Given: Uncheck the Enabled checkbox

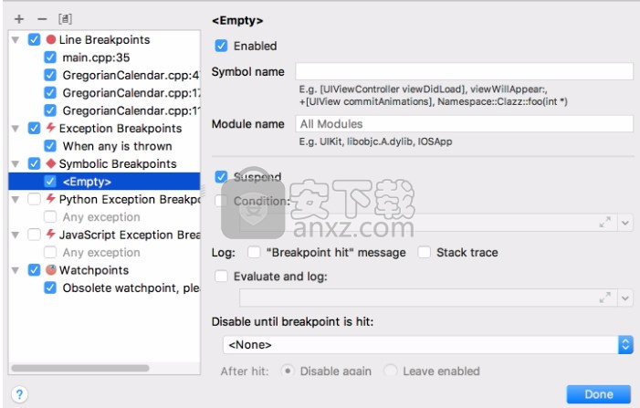Looking at the screenshot, I should click(221, 46).
